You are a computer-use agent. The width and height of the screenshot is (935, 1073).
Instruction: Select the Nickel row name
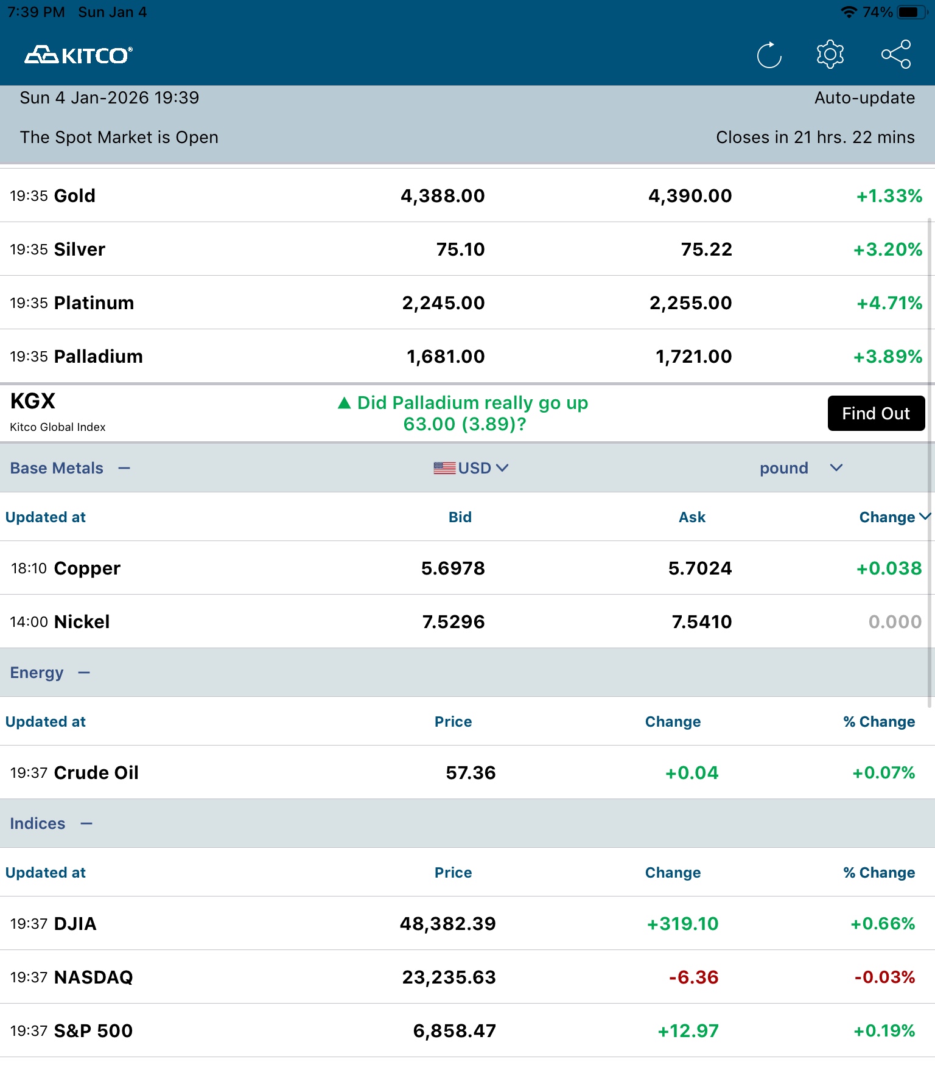point(82,622)
